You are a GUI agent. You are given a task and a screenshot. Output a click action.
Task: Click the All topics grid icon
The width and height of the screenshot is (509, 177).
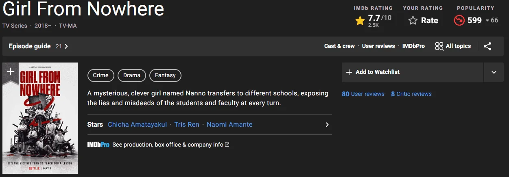439,46
